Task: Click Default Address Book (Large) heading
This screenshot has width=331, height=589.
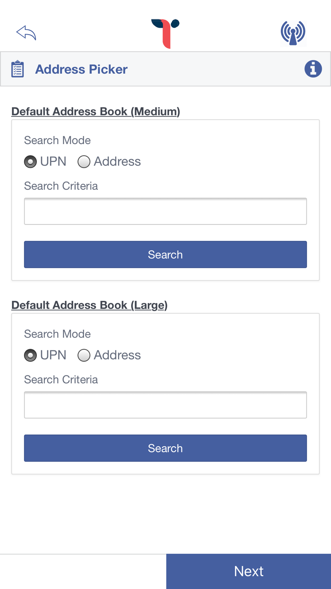Action: click(89, 305)
